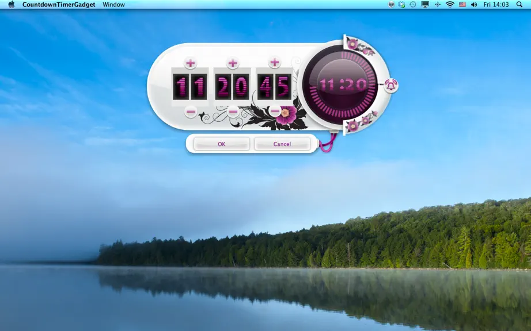Click the Fri 14:03 clock
The width and height of the screenshot is (531, 331).
tap(496, 5)
